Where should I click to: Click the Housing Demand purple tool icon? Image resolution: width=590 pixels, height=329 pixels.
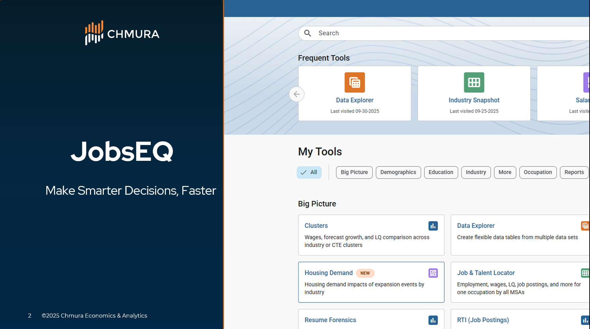[433, 273]
